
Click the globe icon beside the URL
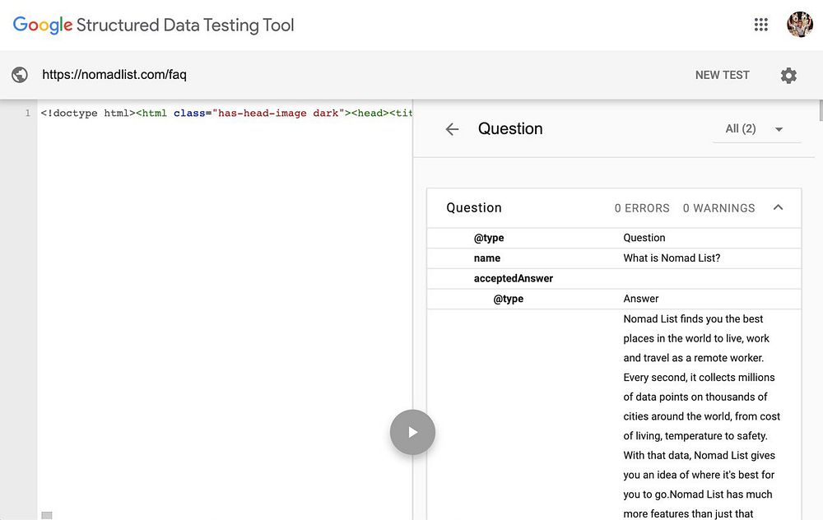[20, 75]
